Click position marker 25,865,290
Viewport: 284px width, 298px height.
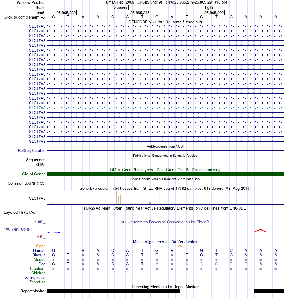tap(214, 13)
